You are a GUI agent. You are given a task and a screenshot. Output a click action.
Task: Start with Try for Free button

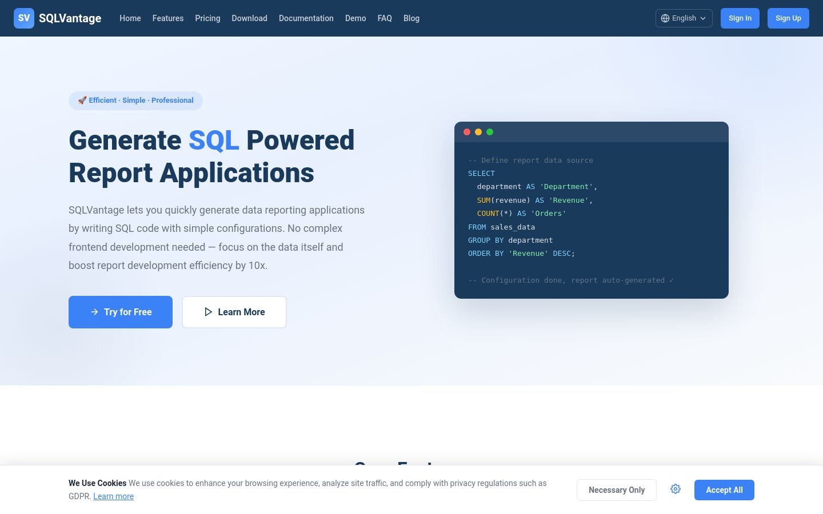[121, 312]
